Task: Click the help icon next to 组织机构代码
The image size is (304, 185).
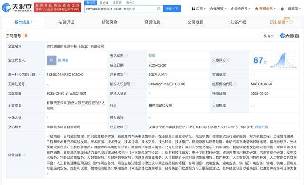Action: [x=236, y=84]
